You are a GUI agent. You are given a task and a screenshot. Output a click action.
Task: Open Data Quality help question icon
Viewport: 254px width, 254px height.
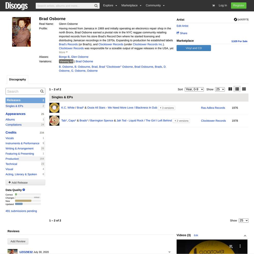click(24, 190)
